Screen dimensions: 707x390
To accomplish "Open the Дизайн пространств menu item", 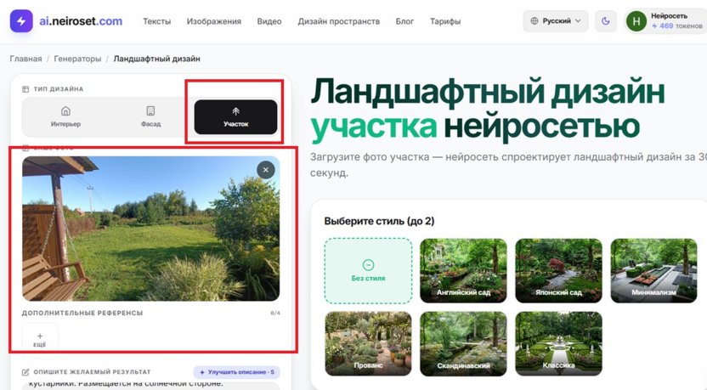I will pyautogui.click(x=338, y=21).
